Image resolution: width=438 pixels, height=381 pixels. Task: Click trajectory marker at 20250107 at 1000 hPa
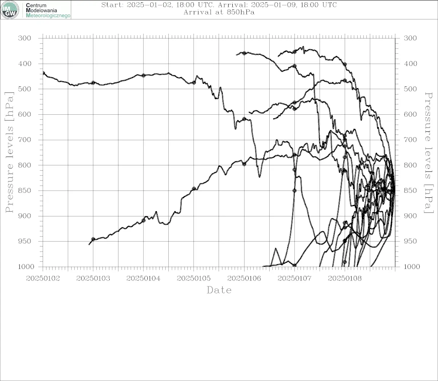294,265
